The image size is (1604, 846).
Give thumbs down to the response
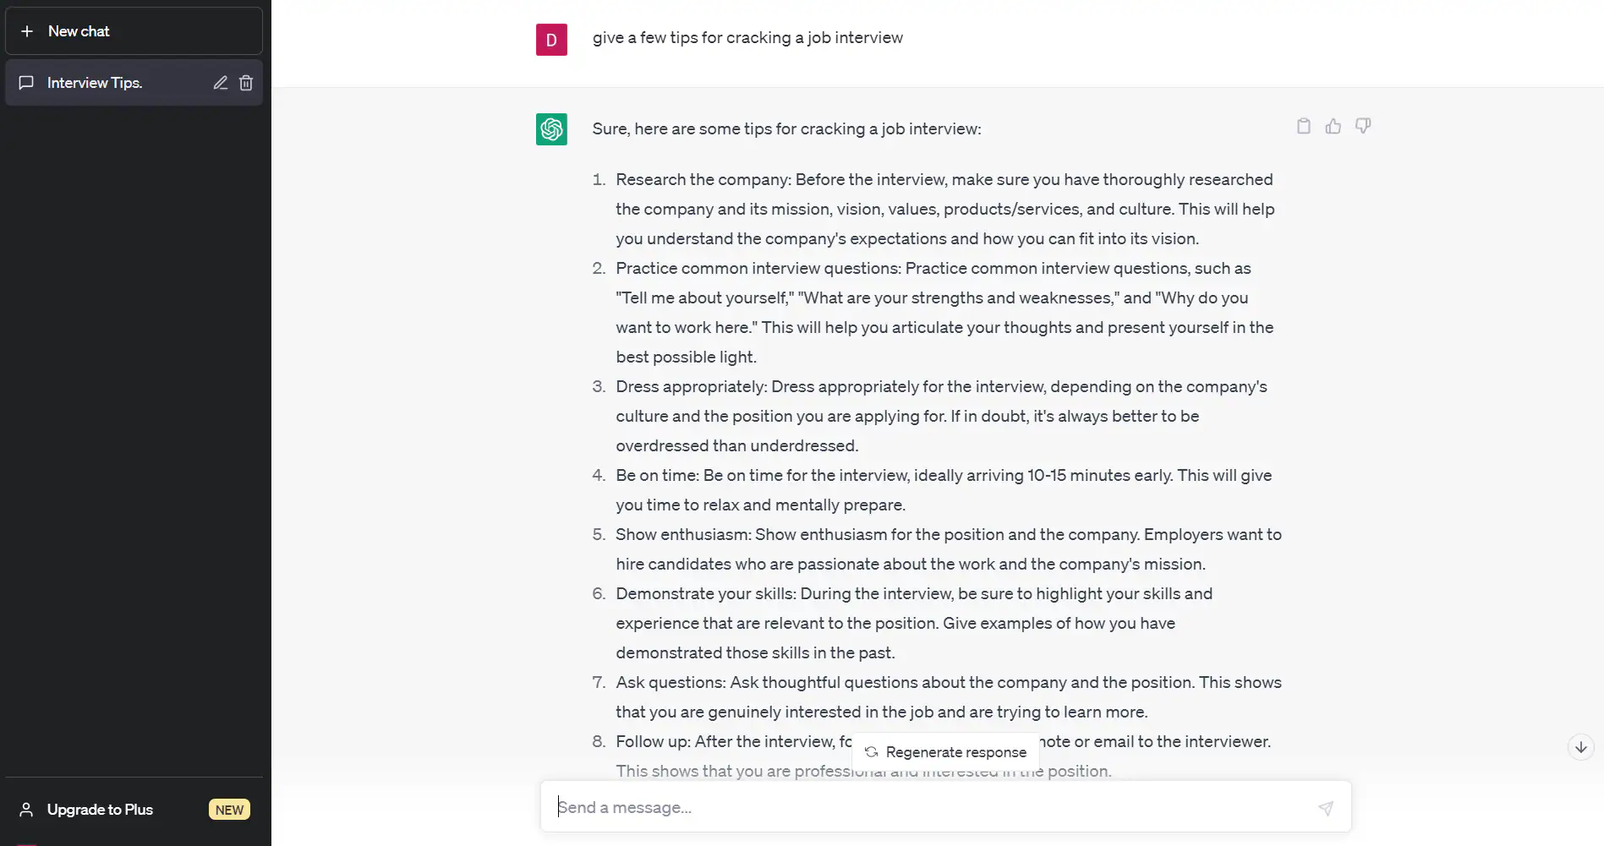pyautogui.click(x=1363, y=126)
